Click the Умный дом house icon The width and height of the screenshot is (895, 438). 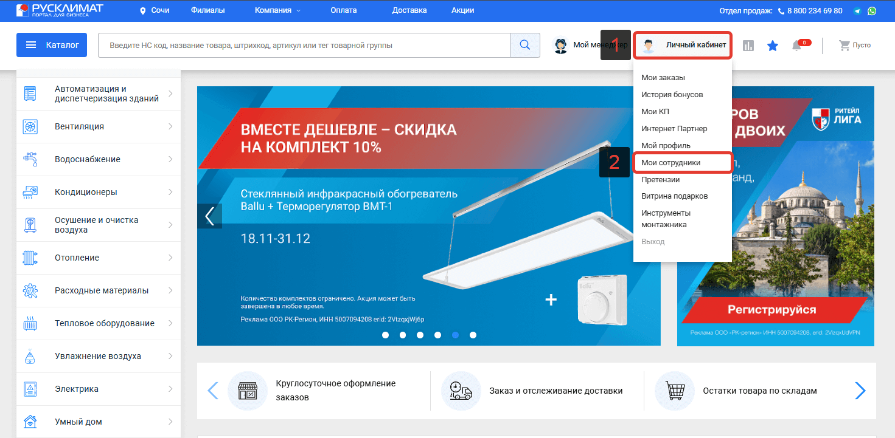(30, 422)
